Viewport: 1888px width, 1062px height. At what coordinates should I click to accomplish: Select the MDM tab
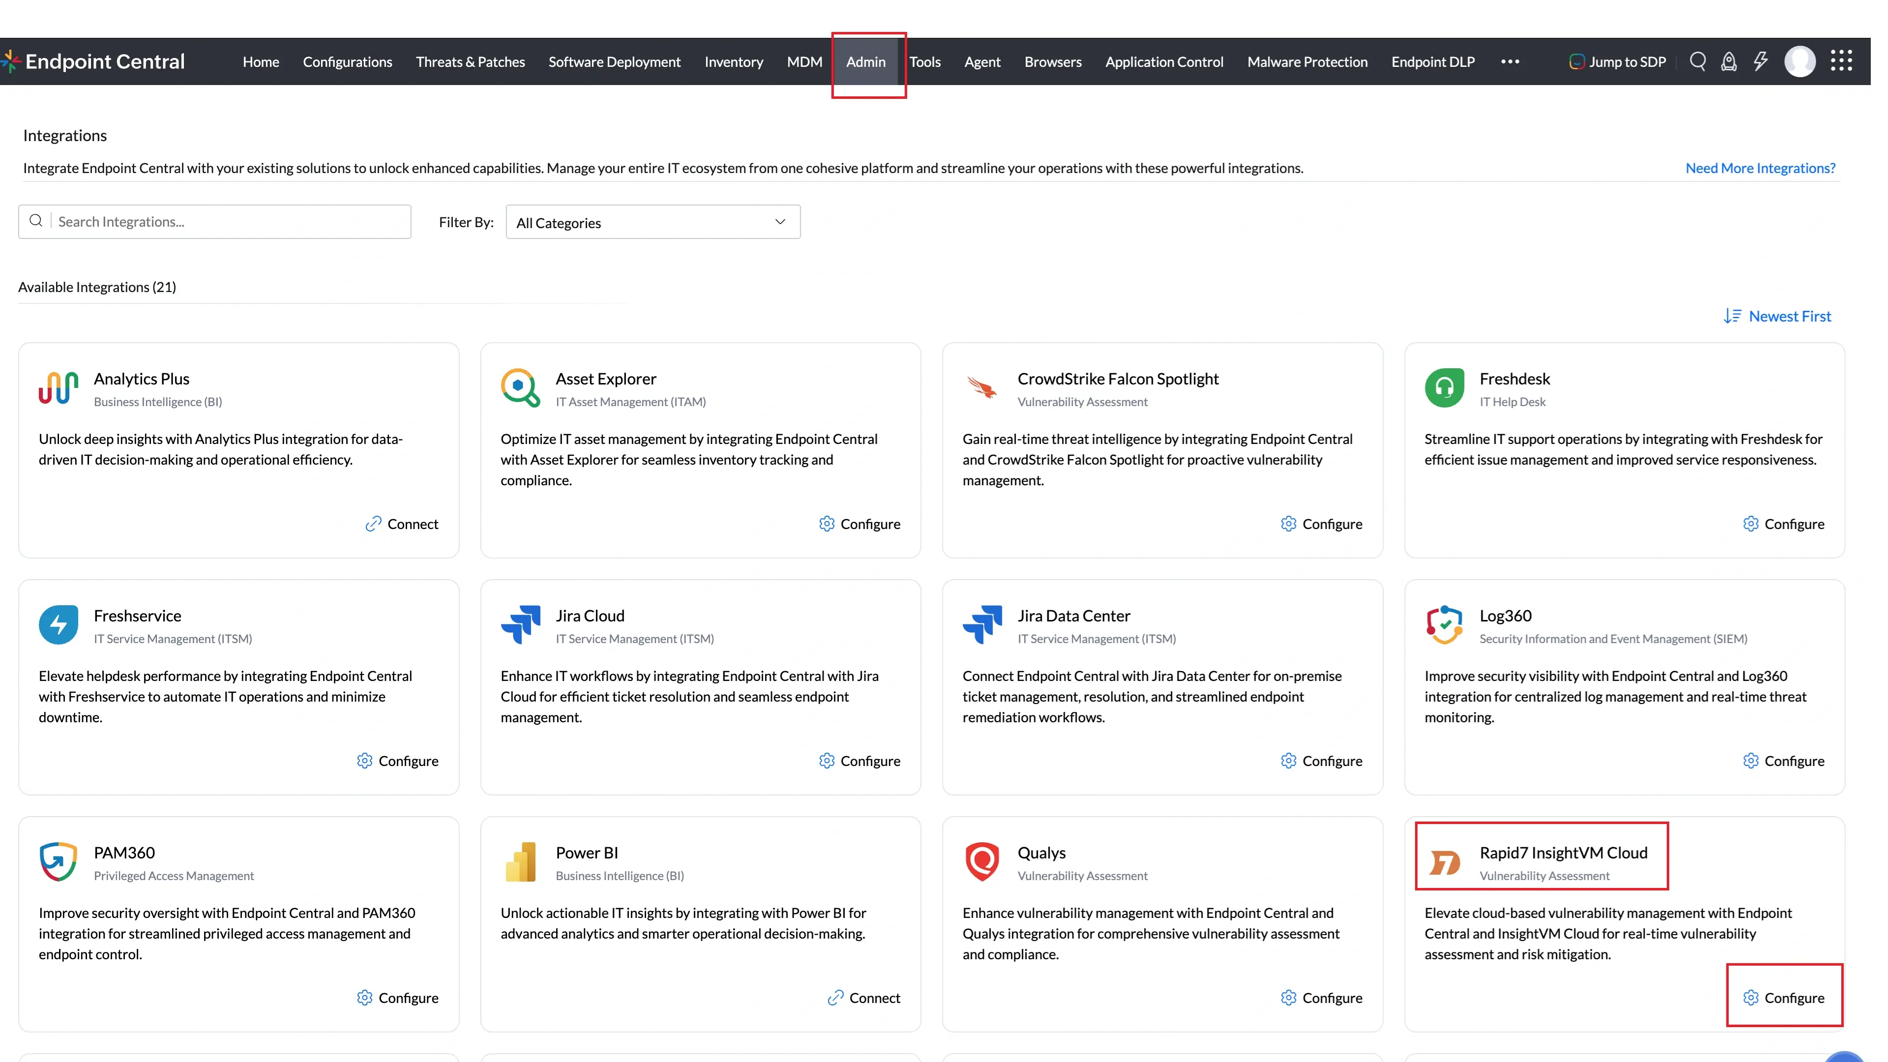click(x=805, y=61)
